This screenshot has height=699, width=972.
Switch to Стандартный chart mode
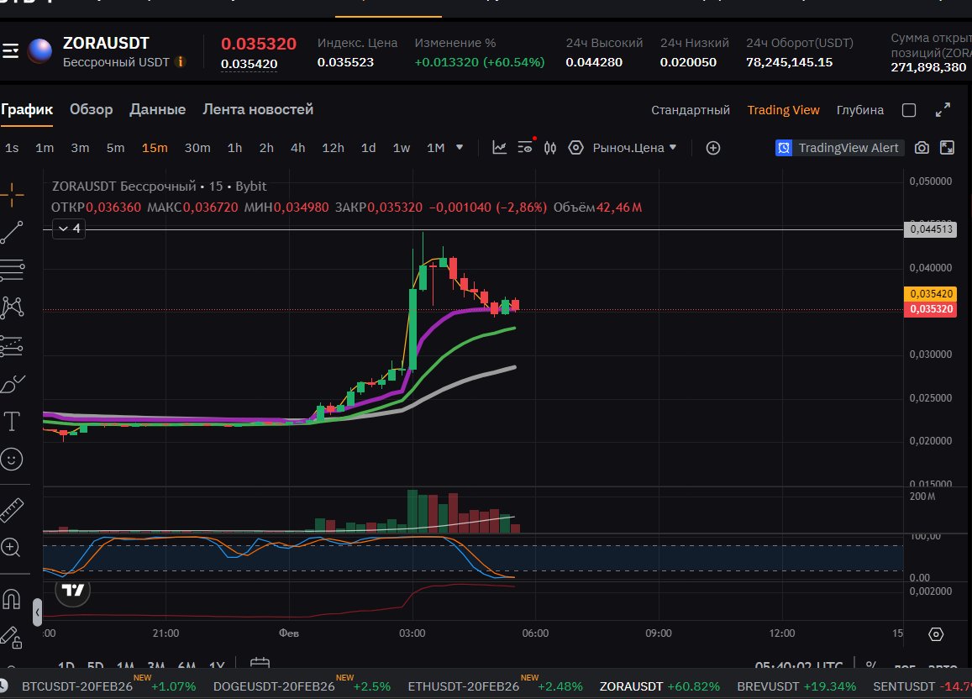(690, 110)
